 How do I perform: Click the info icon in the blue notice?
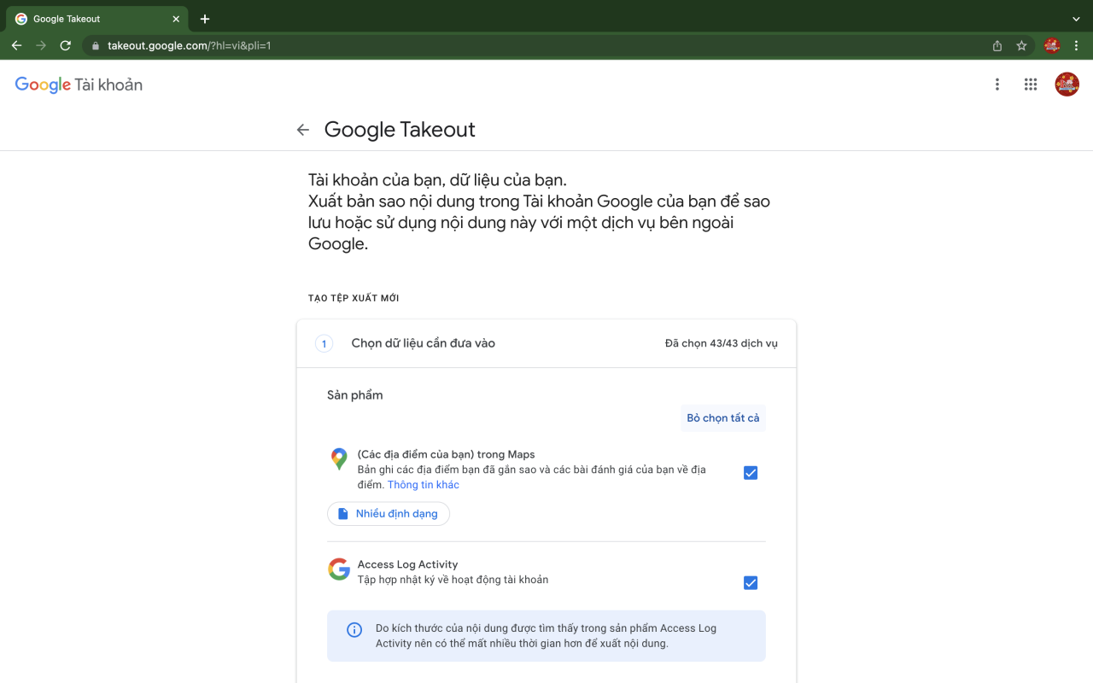pos(354,630)
